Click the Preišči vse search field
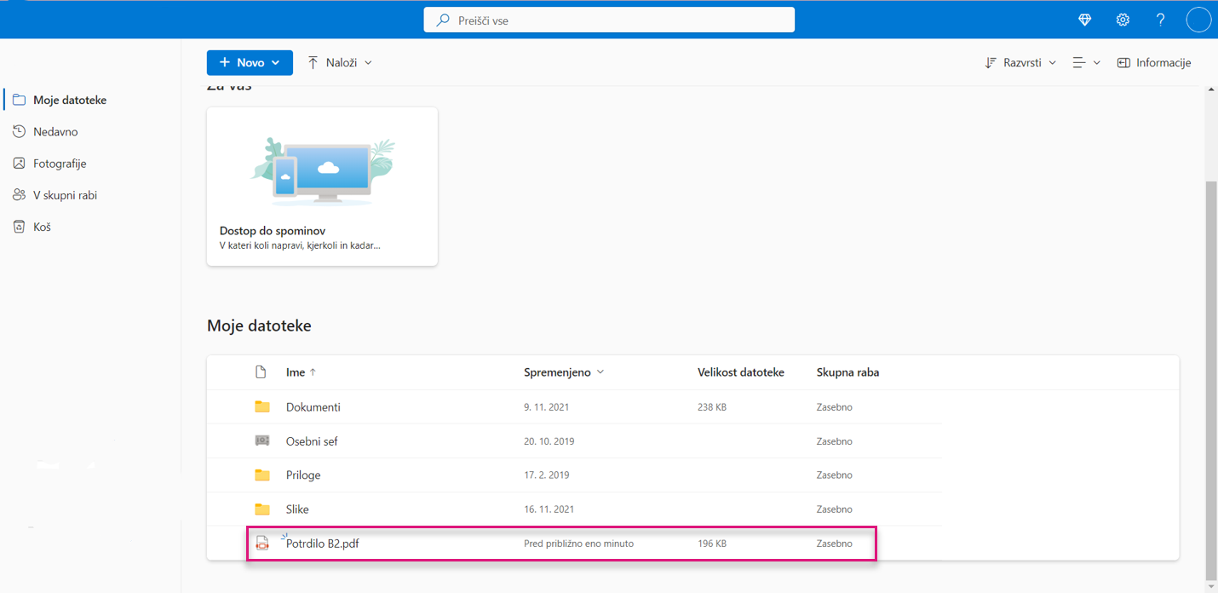The height and width of the screenshot is (593, 1218). point(609,20)
